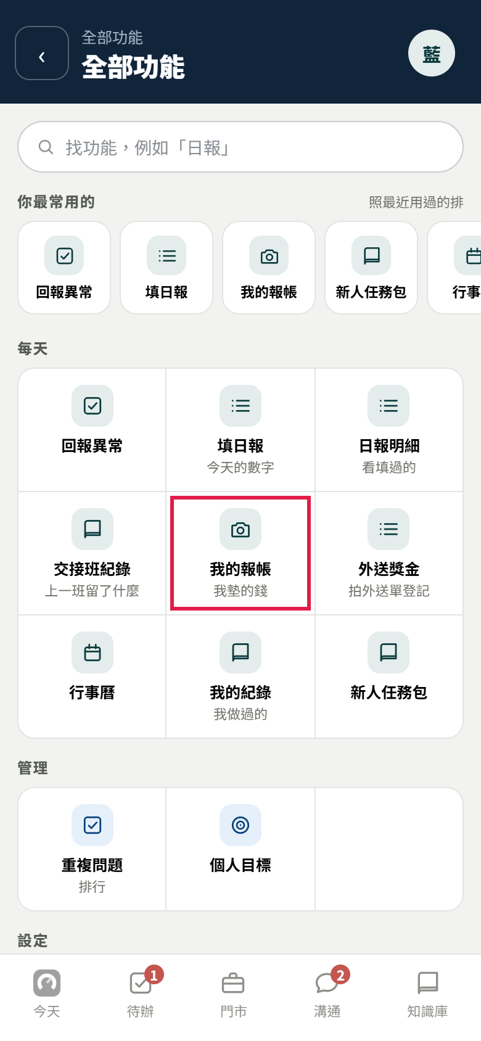The width and height of the screenshot is (481, 1041).
Task: Click the 管理 section heading
Action: [x=33, y=768]
